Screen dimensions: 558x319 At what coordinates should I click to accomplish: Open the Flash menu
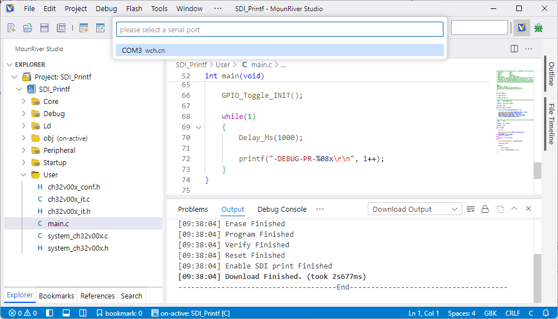134,8
